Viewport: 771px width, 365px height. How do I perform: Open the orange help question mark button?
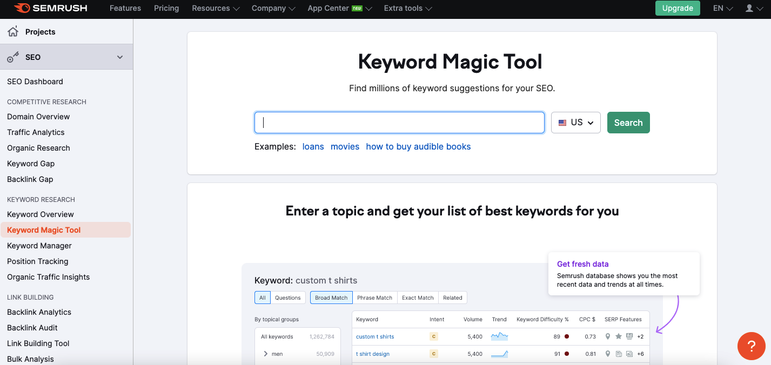coord(751,346)
